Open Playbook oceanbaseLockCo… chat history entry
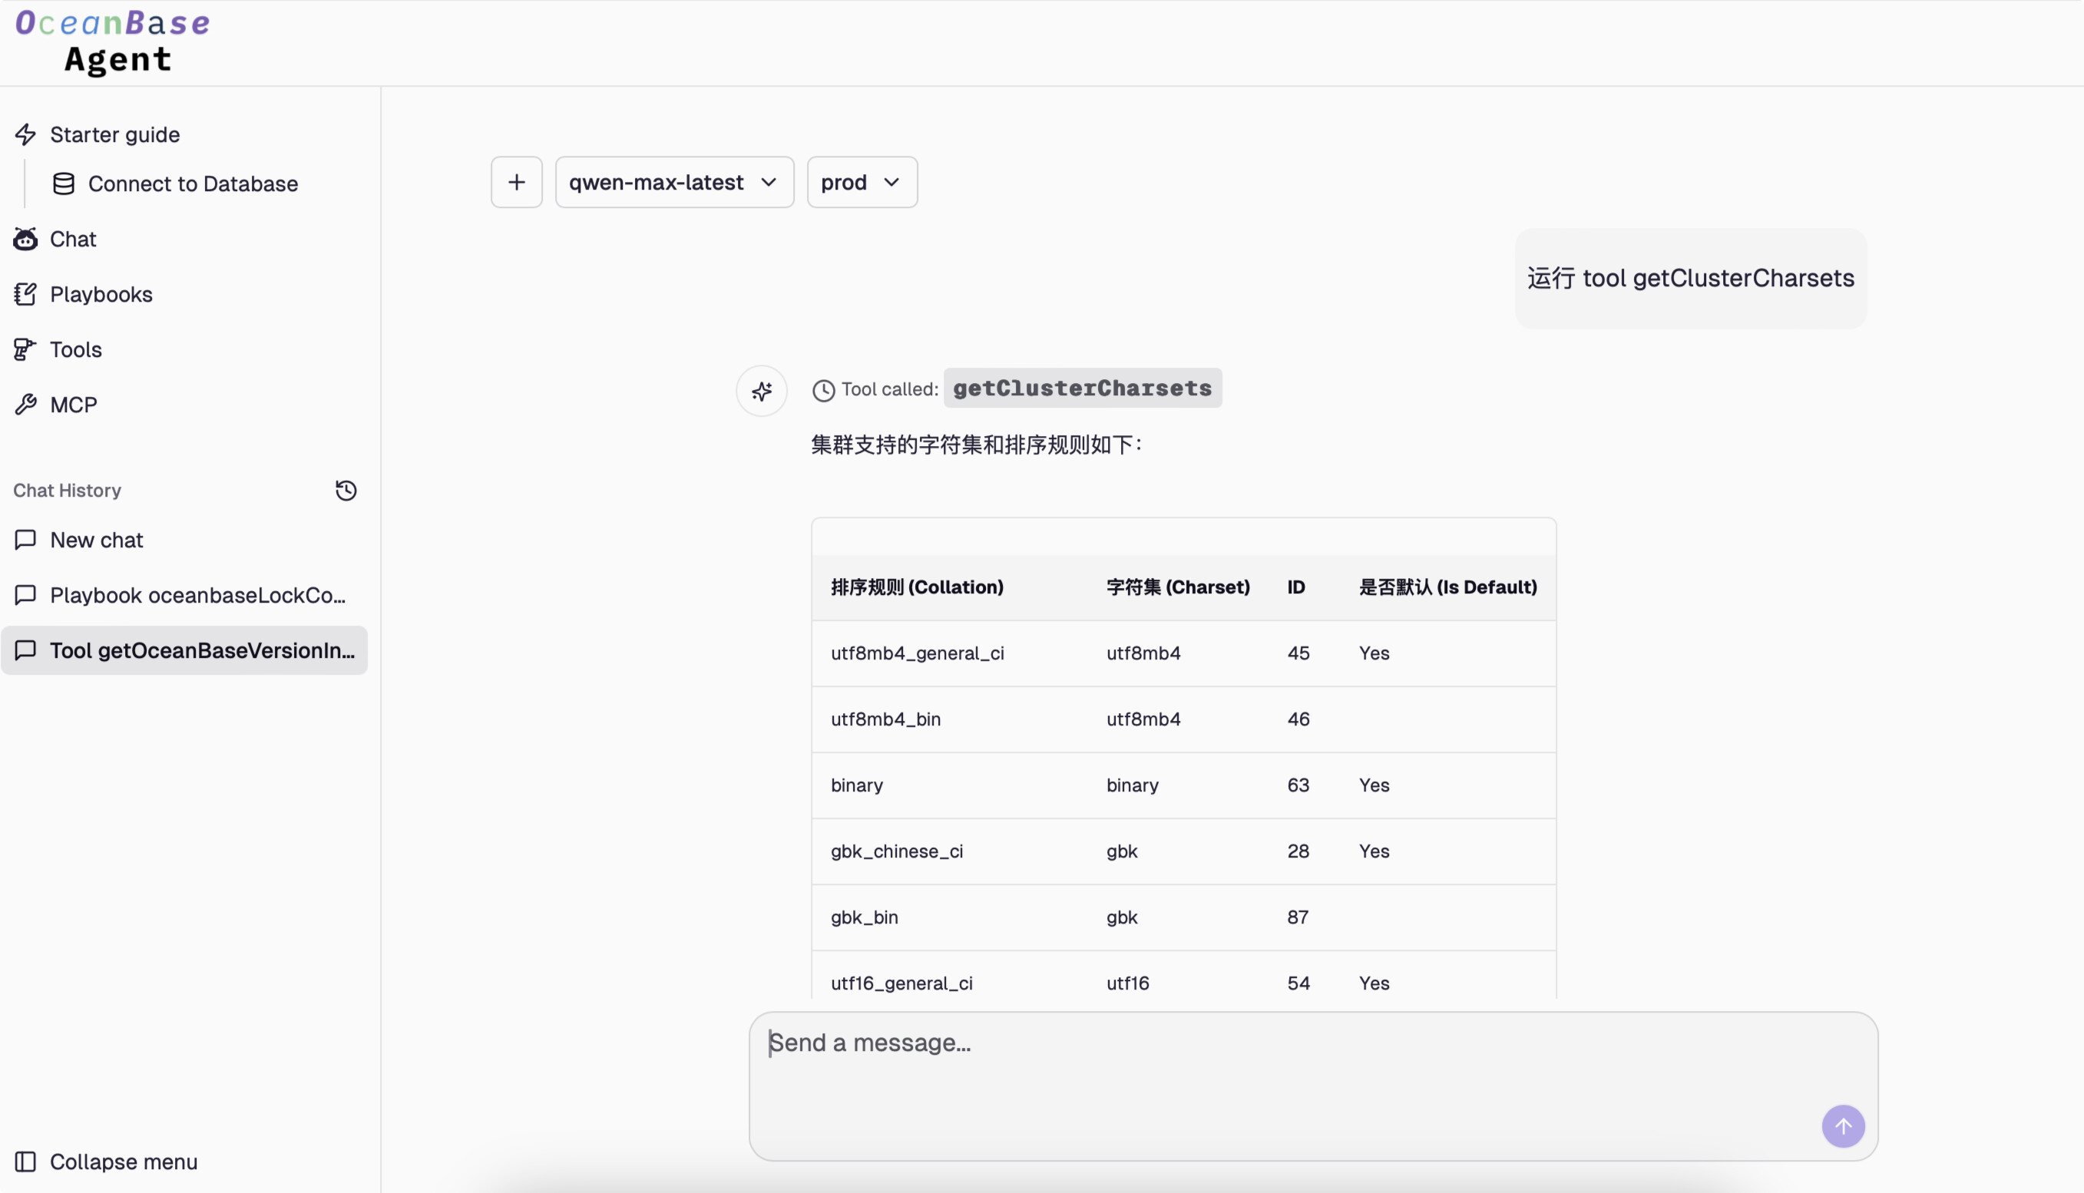The image size is (2084, 1193). [x=184, y=595]
